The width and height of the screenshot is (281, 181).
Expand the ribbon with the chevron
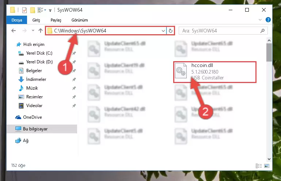260,20
